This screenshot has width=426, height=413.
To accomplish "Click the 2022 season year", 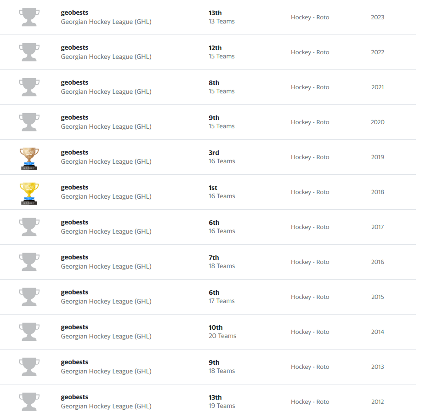I will click(377, 52).
